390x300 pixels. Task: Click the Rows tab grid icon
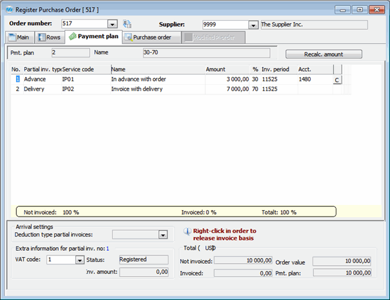point(39,37)
